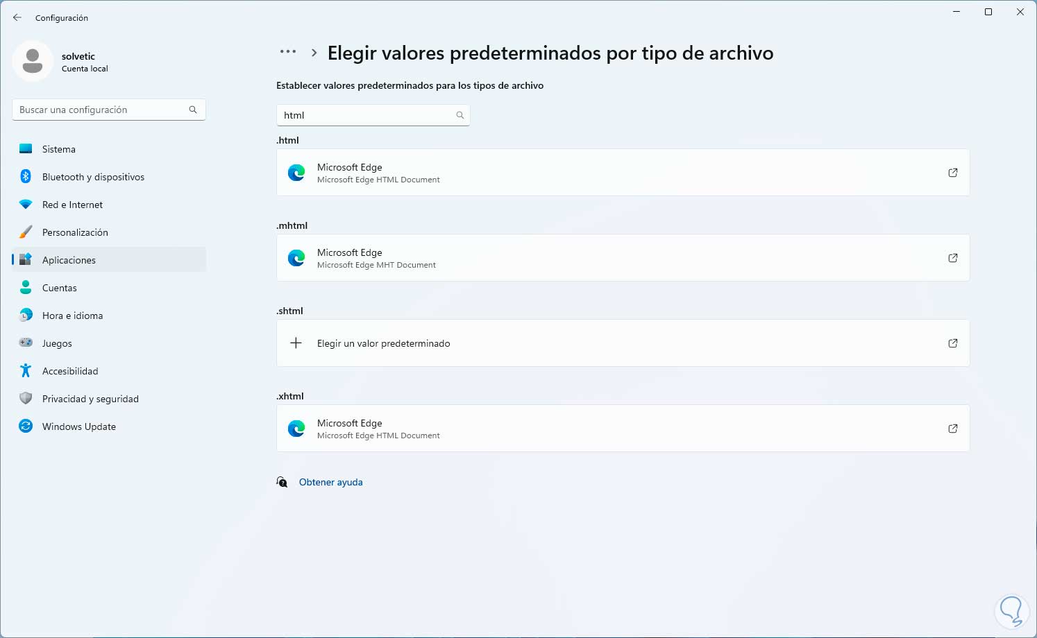Click the breadcrumb chevron before the page title
Image resolution: width=1037 pixels, height=638 pixels.
pos(314,53)
